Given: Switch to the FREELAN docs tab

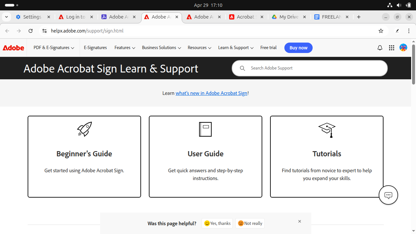Looking at the screenshot, I should click(x=331, y=17).
